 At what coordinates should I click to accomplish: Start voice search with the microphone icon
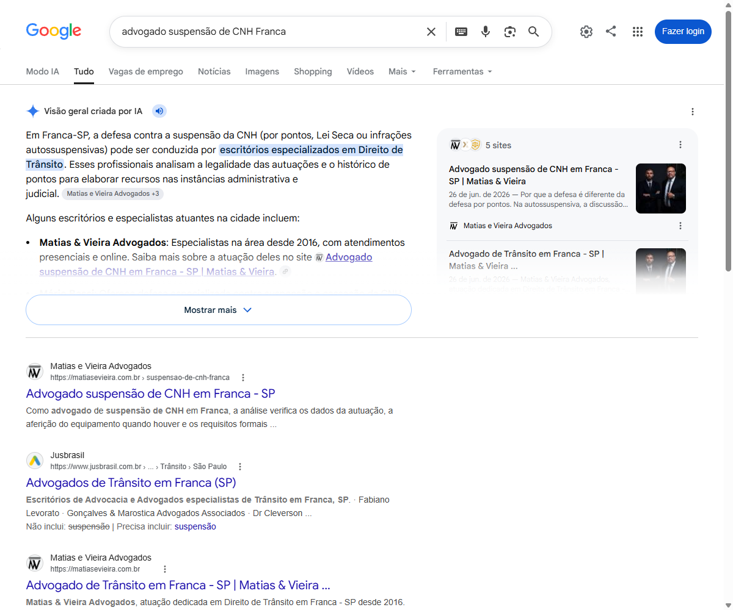point(486,32)
